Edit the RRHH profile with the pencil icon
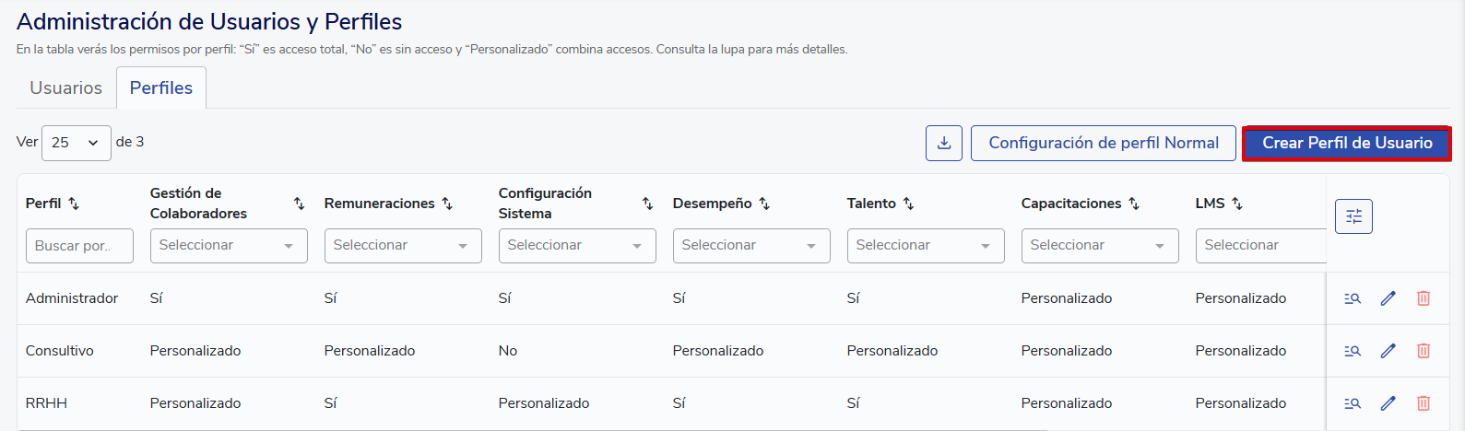This screenshot has height=431, width=1465. (x=1388, y=403)
